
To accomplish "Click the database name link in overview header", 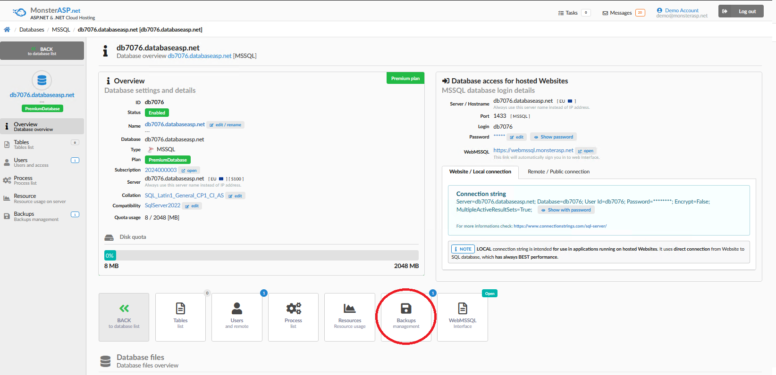I will [x=200, y=56].
